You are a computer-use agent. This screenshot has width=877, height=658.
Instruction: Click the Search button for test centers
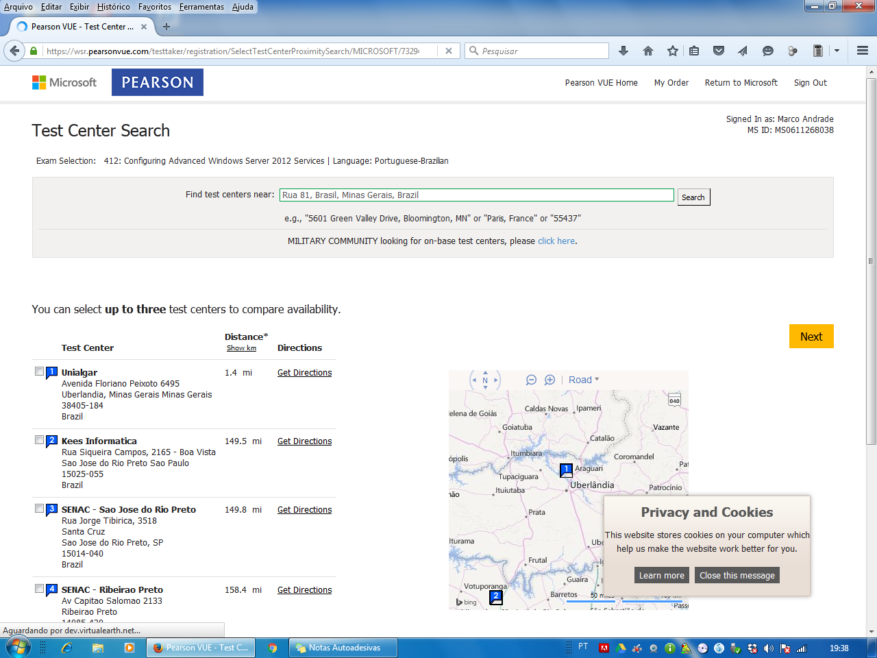click(693, 197)
